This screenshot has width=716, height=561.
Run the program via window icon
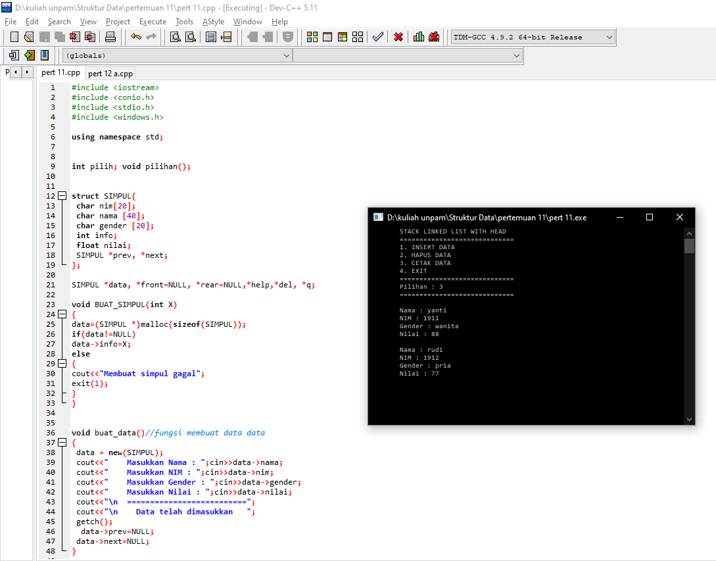(x=327, y=37)
